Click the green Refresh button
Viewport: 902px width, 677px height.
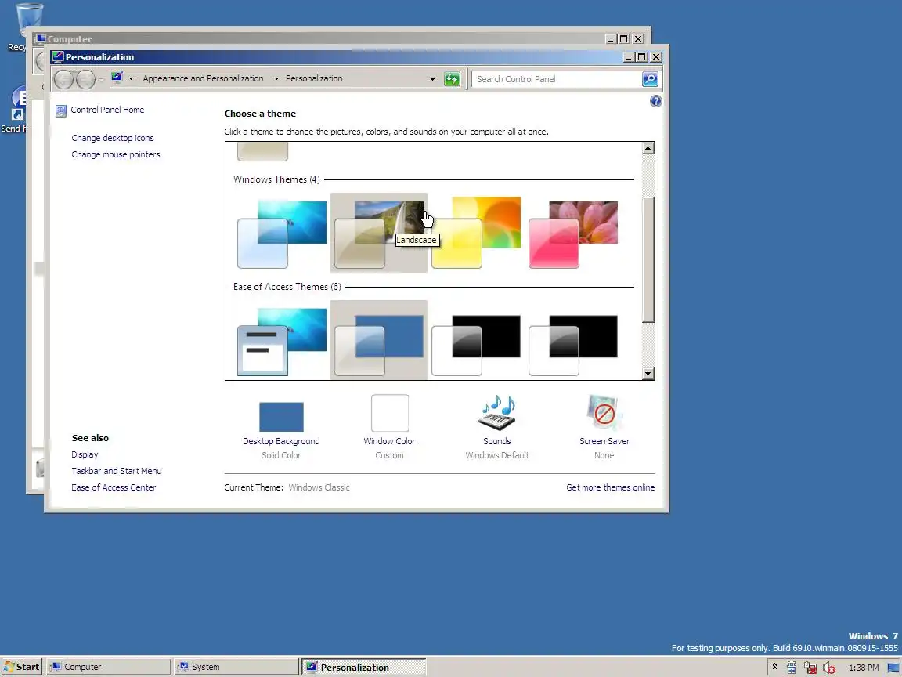tap(452, 79)
